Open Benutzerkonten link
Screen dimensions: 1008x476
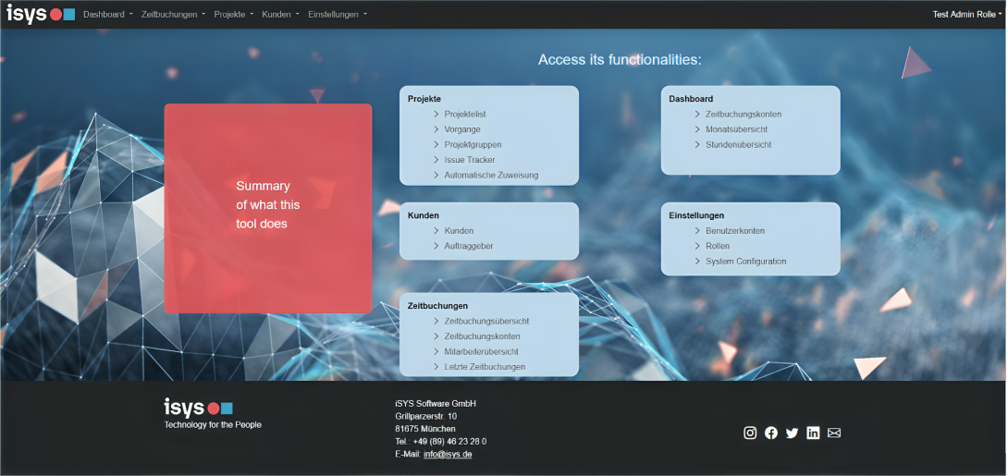point(735,231)
